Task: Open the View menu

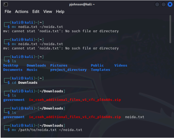Action: [x=48, y=12]
